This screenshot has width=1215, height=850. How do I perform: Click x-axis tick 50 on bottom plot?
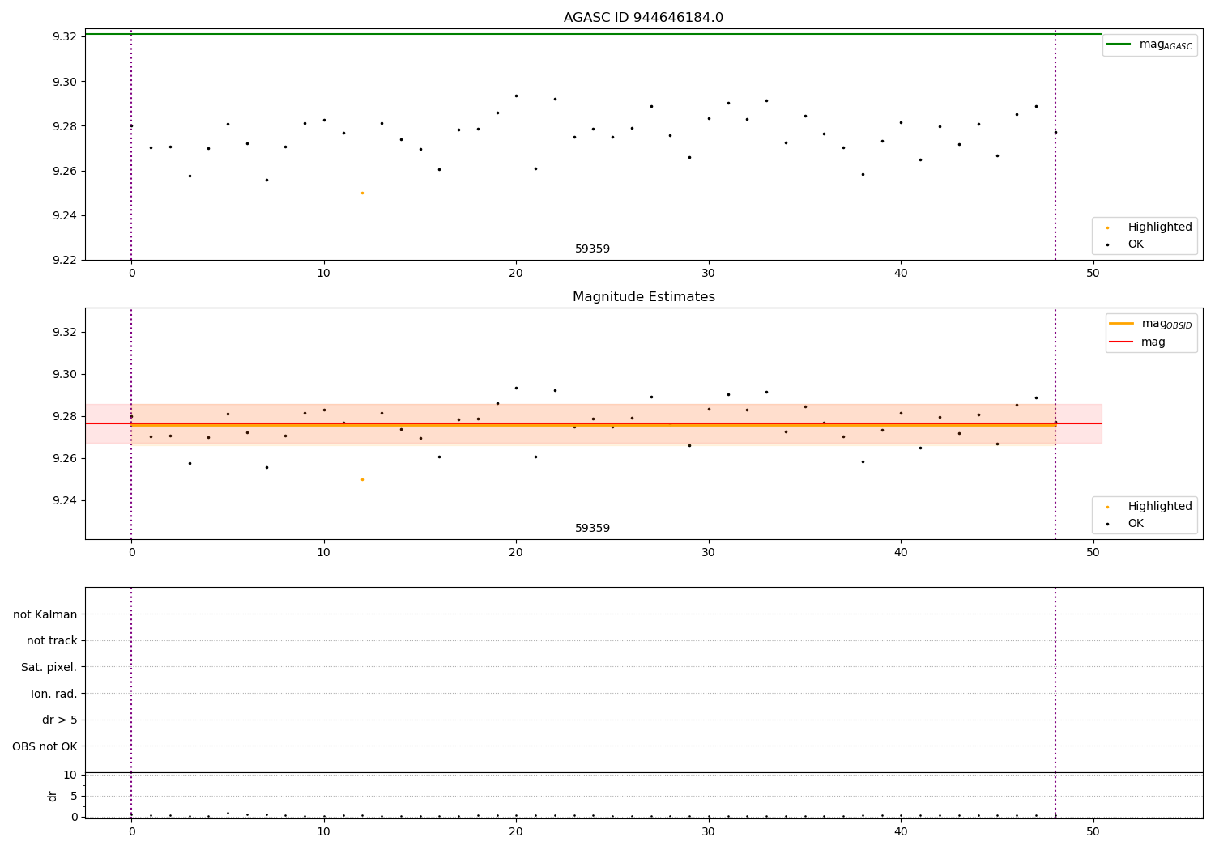coord(1093,831)
